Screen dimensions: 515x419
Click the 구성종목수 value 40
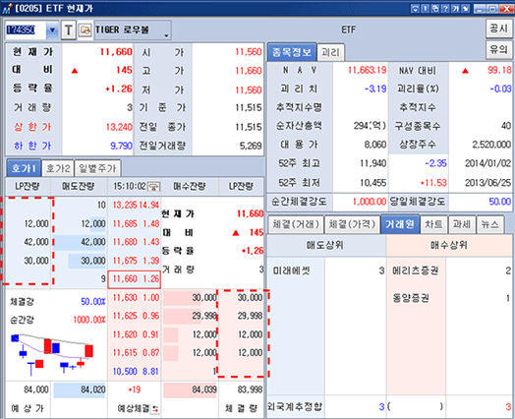506,126
